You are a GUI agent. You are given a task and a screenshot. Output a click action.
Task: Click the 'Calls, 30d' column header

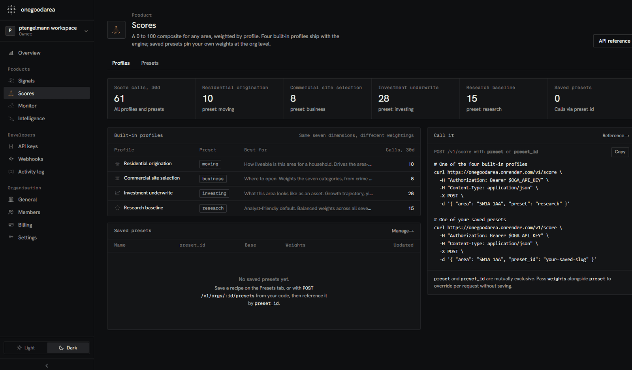(x=400, y=150)
